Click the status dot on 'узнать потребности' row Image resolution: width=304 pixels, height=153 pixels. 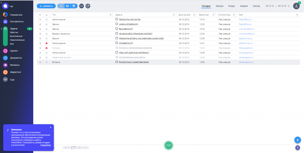pos(40,24)
